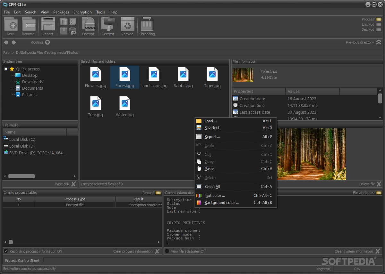385x274 pixels.
Task: Open the Encryption menu
Action: point(82,12)
